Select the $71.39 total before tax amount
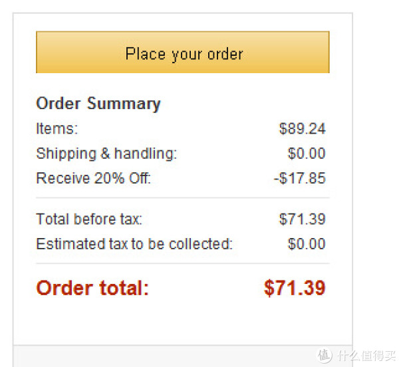The width and height of the screenshot is (399, 367). (x=303, y=219)
